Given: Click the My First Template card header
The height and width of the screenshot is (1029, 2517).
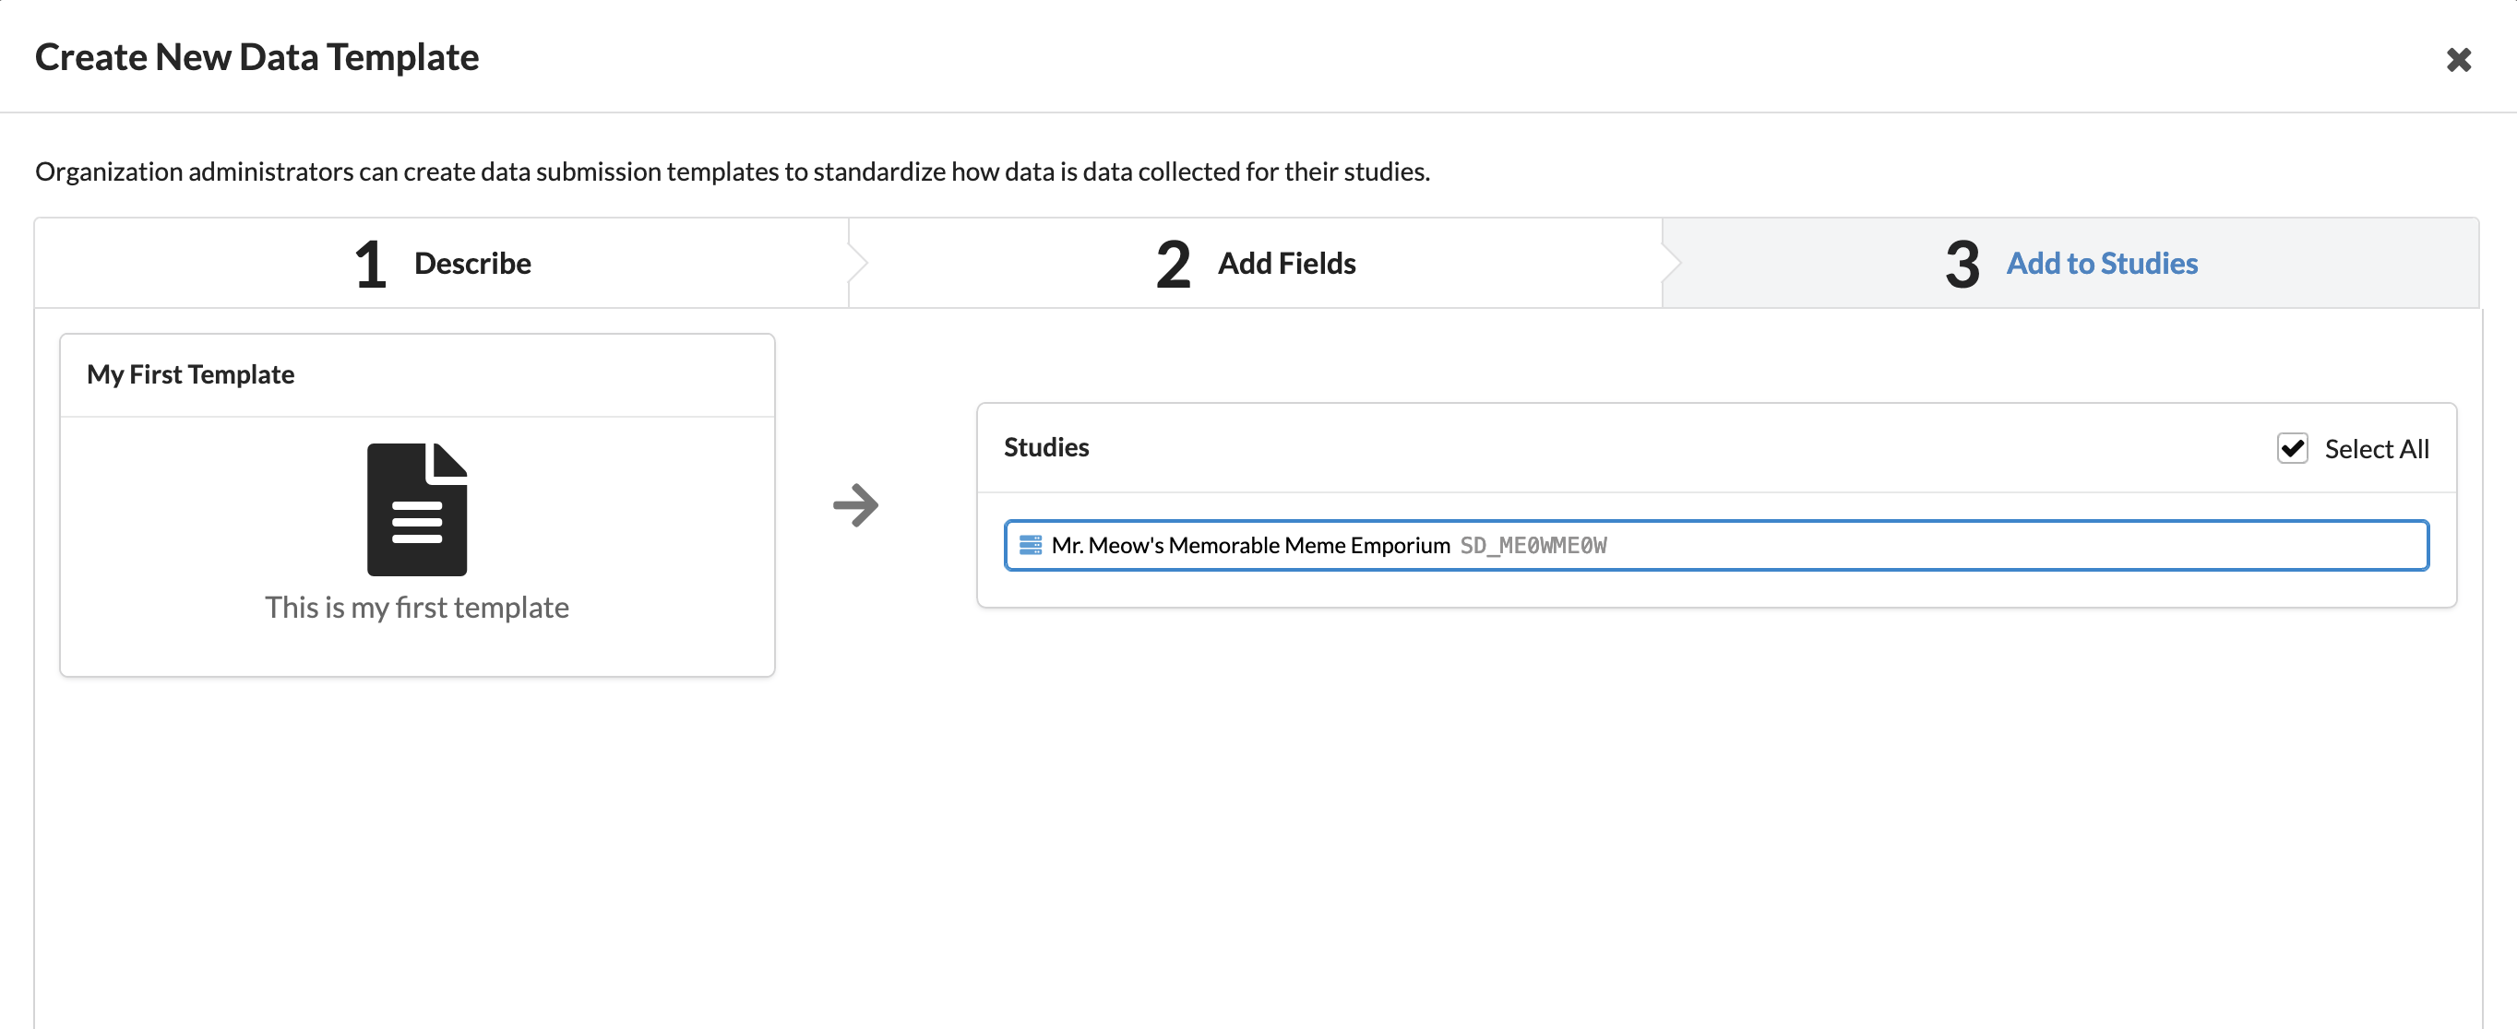Looking at the screenshot, I should (x=191, y=373).
